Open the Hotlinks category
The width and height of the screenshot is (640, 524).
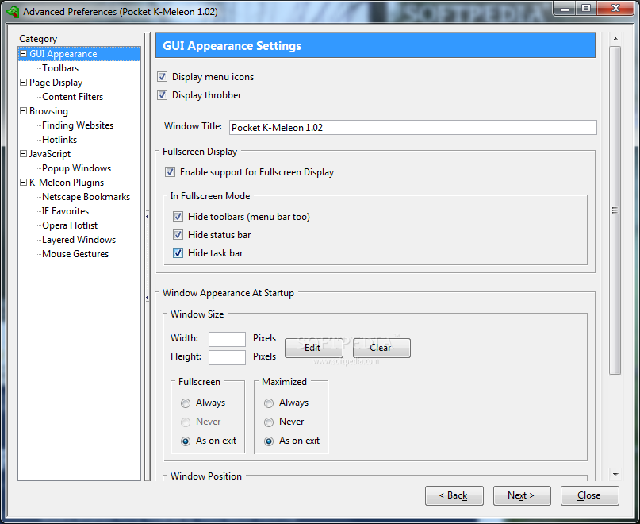tap(59, 140)
